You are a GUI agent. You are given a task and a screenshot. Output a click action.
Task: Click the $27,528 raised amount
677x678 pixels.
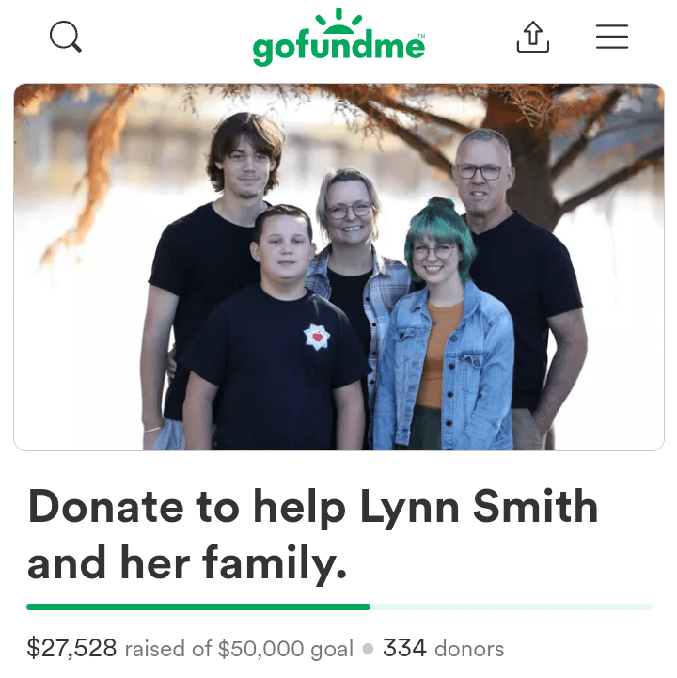coord(71,648)
